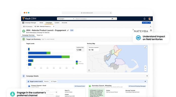Click the orange search magnifier icon
This screenshot has width=176, height=97.
[x=115, y=19]
